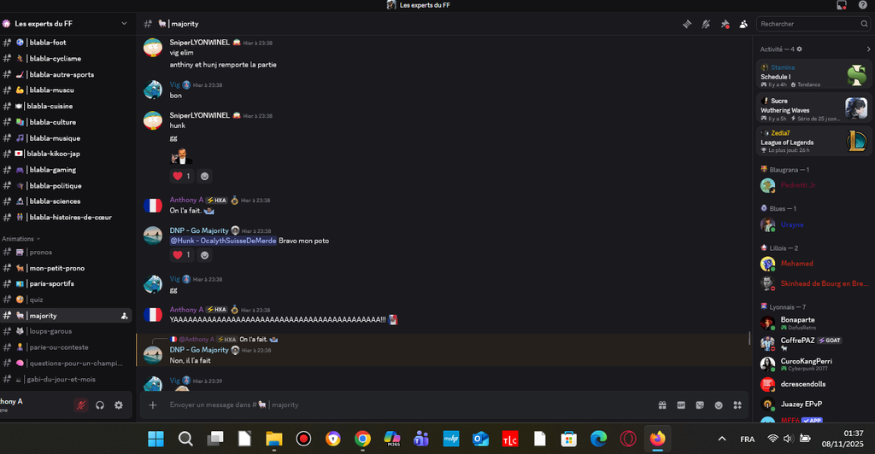Expand the Les experts du FF server menu
The image size is (875, 454).
coord(124,24)
